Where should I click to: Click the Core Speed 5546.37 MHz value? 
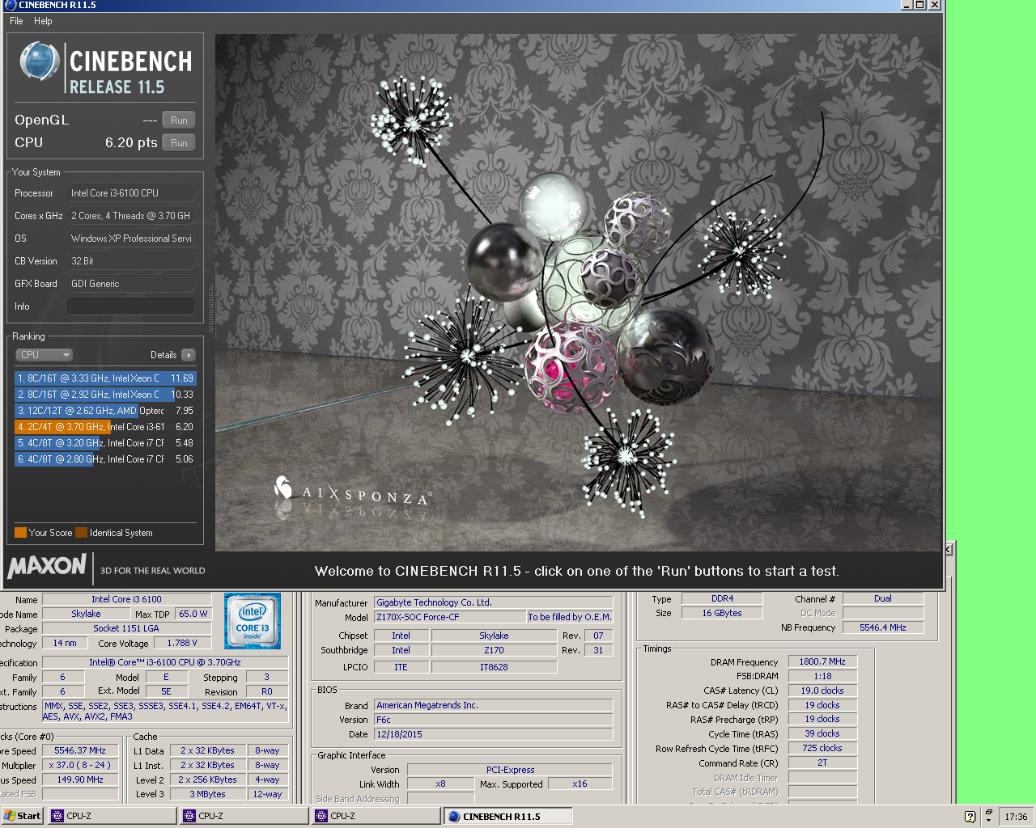[x=80, y=751]
